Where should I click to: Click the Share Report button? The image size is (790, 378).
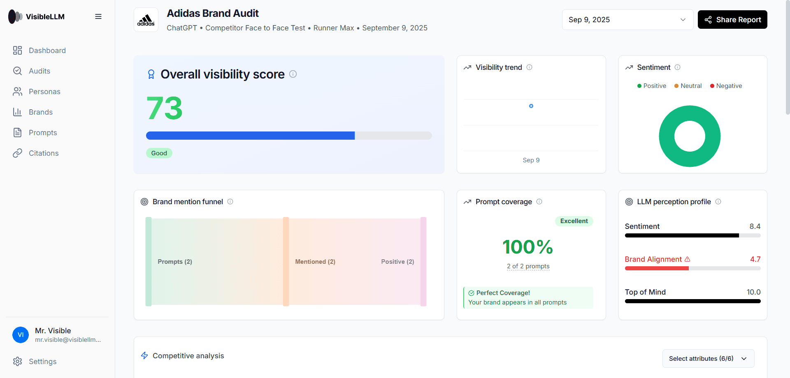point(732,20)
